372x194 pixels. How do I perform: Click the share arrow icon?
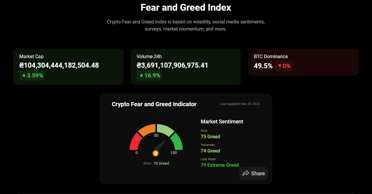246,174
